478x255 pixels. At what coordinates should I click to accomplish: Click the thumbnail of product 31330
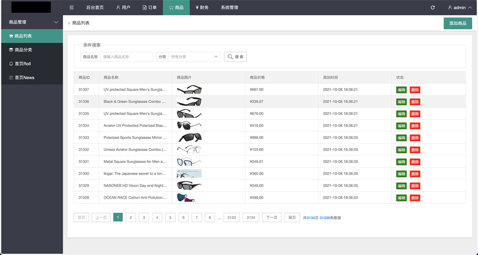(x=189, y=173)
